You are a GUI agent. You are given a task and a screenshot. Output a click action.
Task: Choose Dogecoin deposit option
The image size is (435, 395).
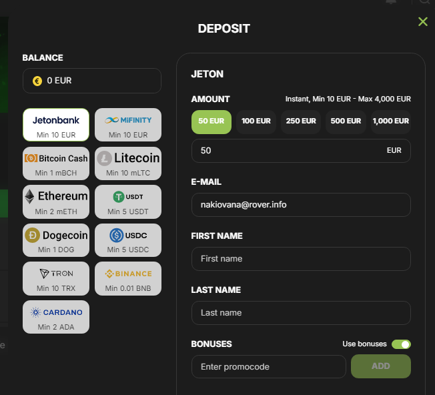click(56, 240)
